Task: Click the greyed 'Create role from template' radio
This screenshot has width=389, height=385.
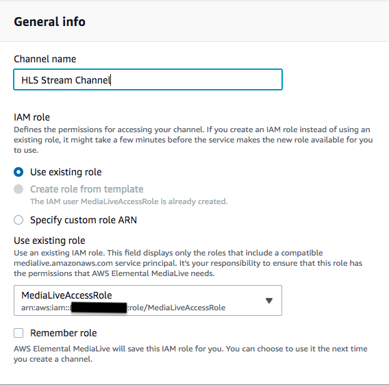Action: coord(18,189)
